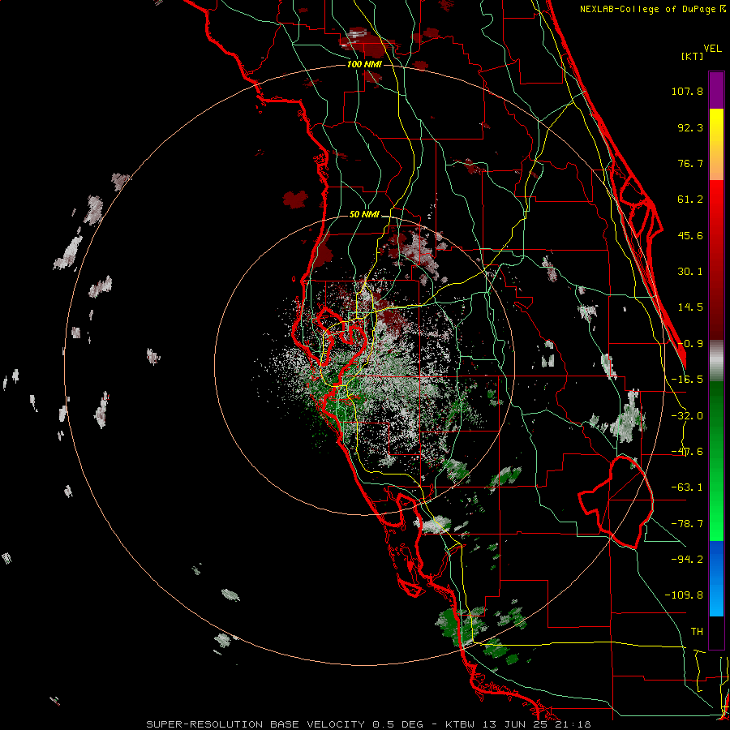Screen dimensions: 730x730
Task: Click the red Lake Okeechobee outline
Action: [616, 502]
